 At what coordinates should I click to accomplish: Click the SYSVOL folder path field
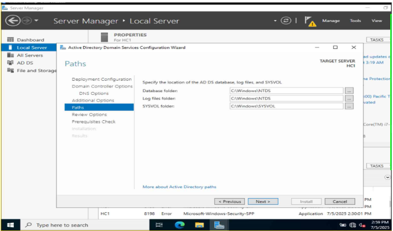[x=286, y=106]
